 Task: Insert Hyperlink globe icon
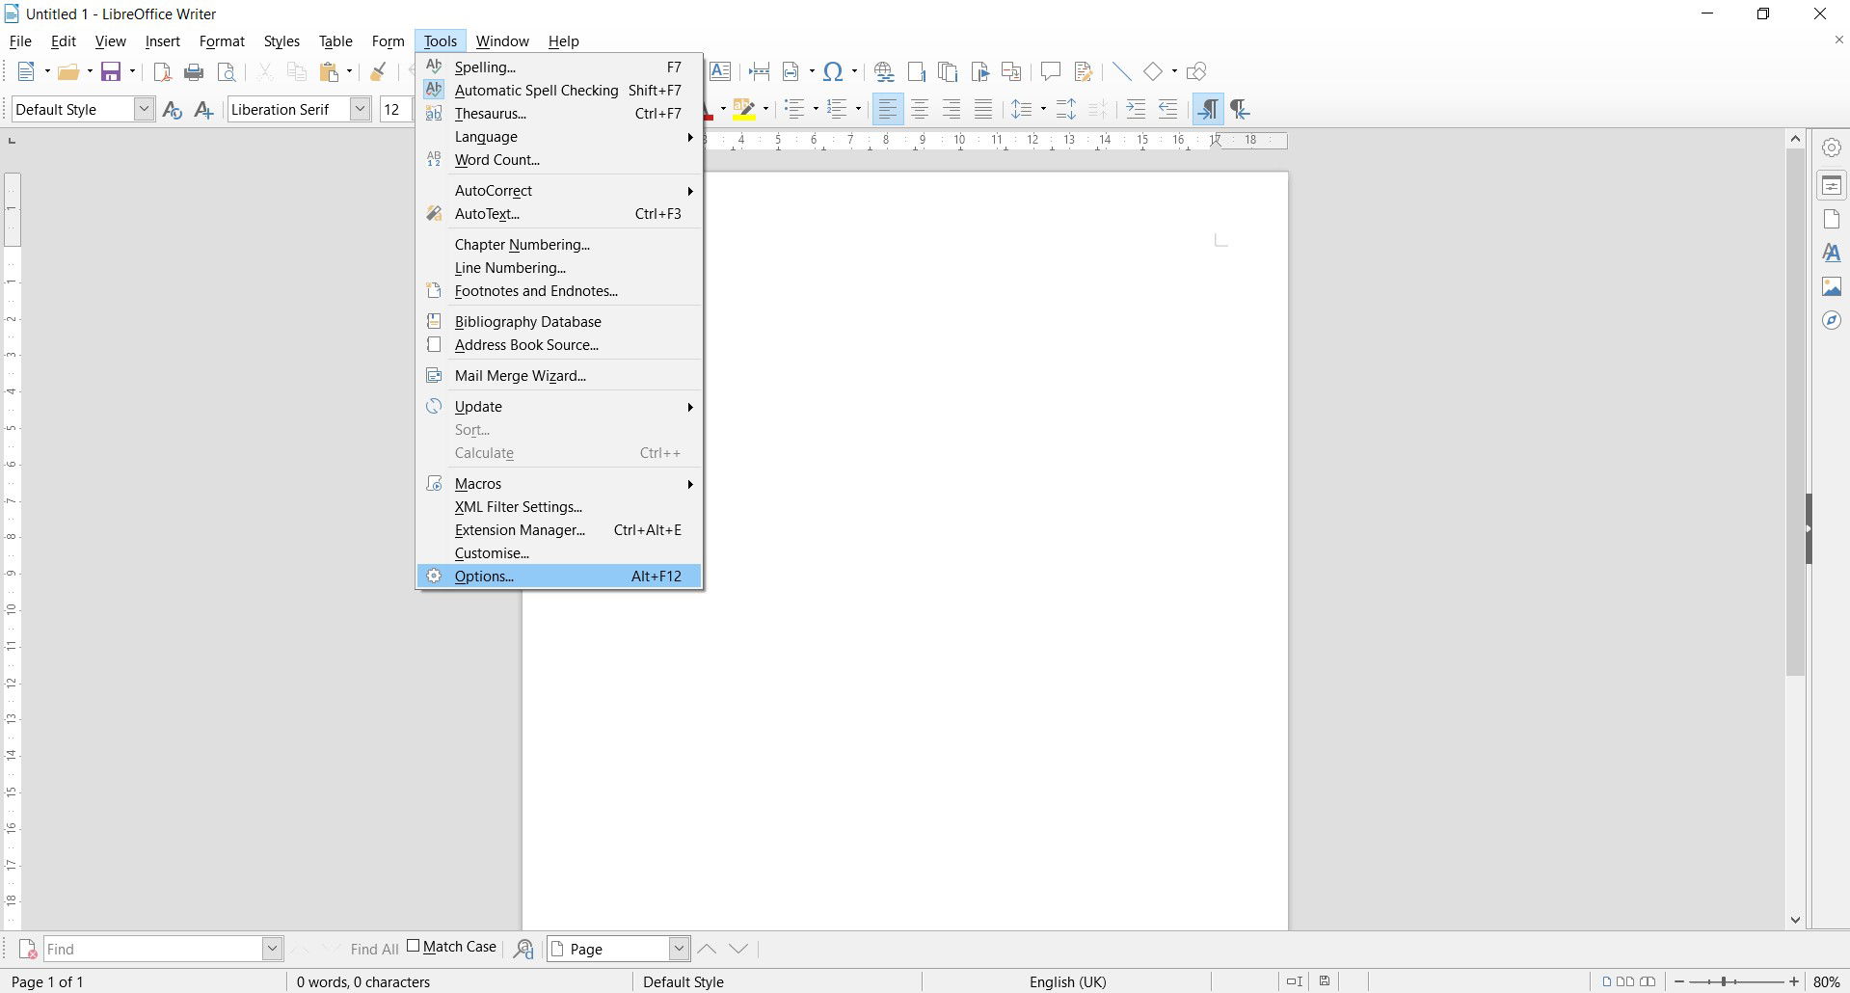tap(884, 71)
